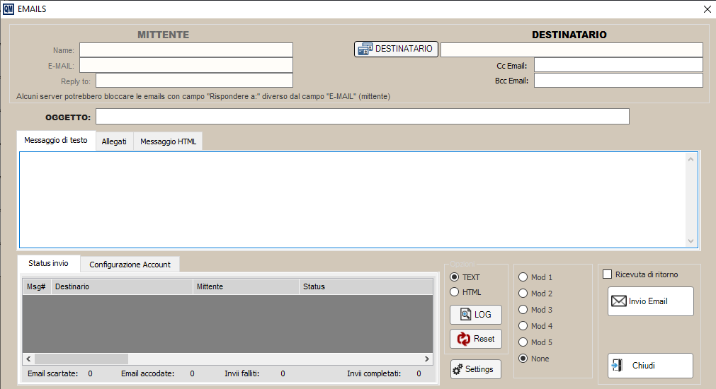
Task: Switch to Configurazione Account tab
Action: pos(130,265)
